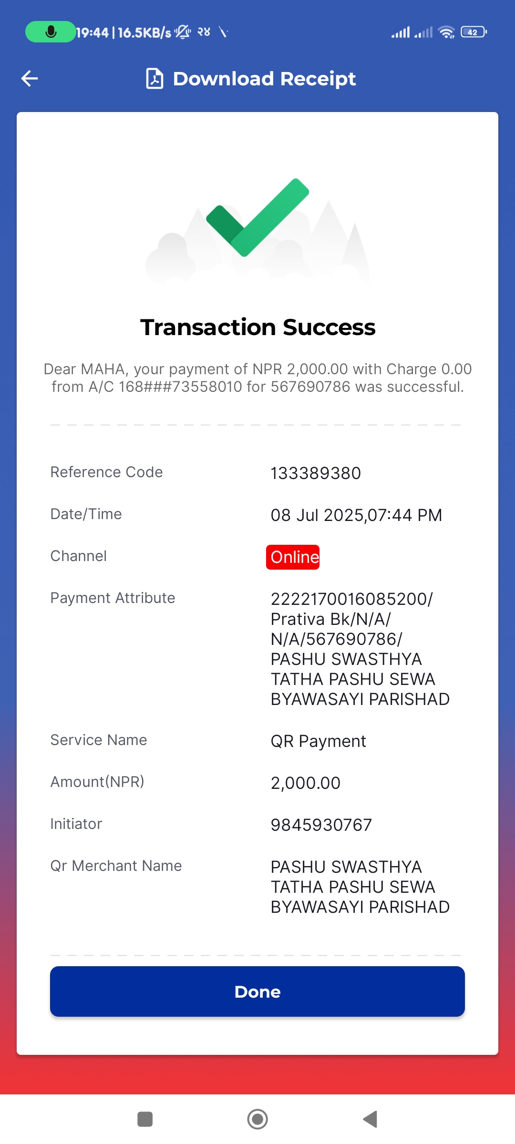Tap the first cellular signal strength icon
515x1144 pixels.
[401, 32]
